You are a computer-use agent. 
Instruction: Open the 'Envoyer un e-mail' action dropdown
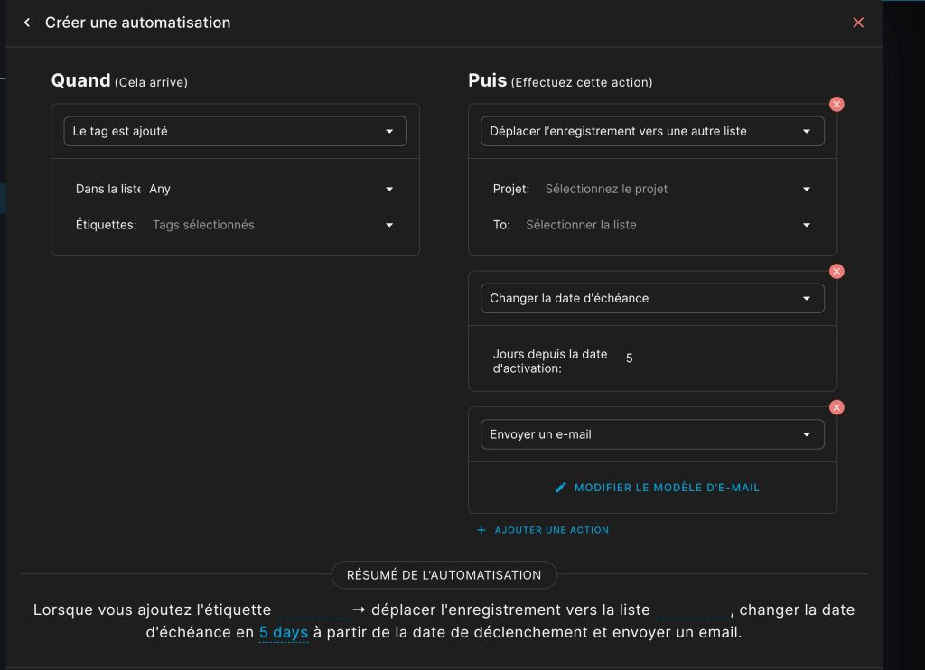click(x=652, y=434)
